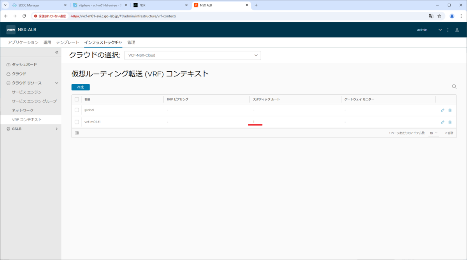The width and height of the screenshot is (467, 260).
Task: Collapse the sidebar with double chevron icon
Action: [56, 52]
